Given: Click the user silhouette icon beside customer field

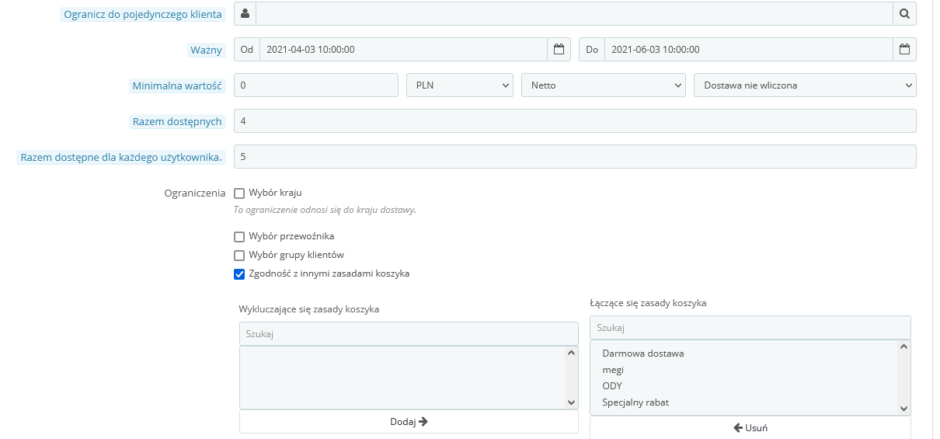Looking at the screenshot, I should [245, 13].
